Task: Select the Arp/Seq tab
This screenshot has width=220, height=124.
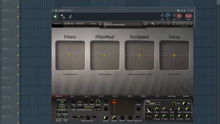Action: click(172, 96)
